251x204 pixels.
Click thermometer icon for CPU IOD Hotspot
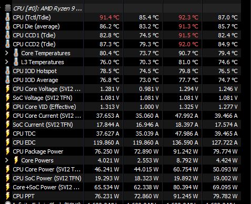(x=7, y=71)
